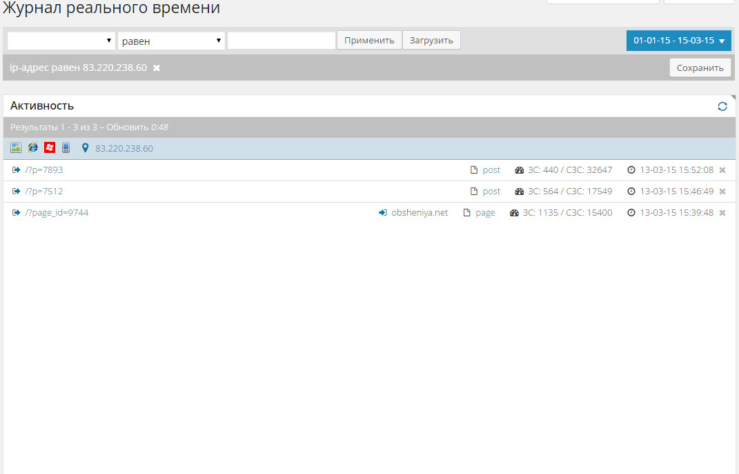The image size is (739, 474).
Task: Open the /?page_id=9744 link
Action: pyautogui.click(x=57, y=213)
